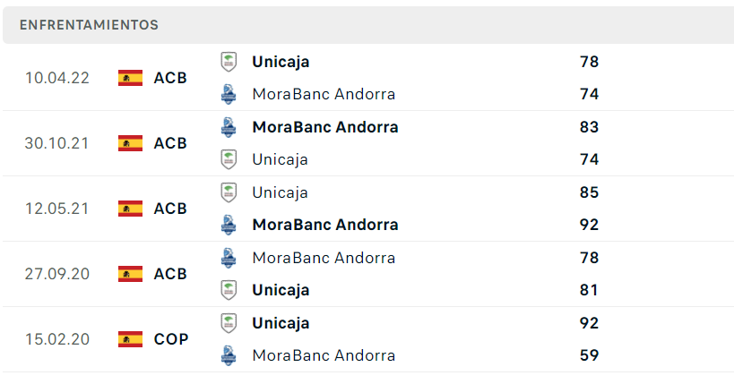This screenshot has height=384, width=734.
Task: Click the Spain flag beside 15.02.20 COP
Action: point(130,339)
